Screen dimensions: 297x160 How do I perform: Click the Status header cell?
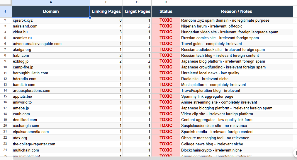166,11
